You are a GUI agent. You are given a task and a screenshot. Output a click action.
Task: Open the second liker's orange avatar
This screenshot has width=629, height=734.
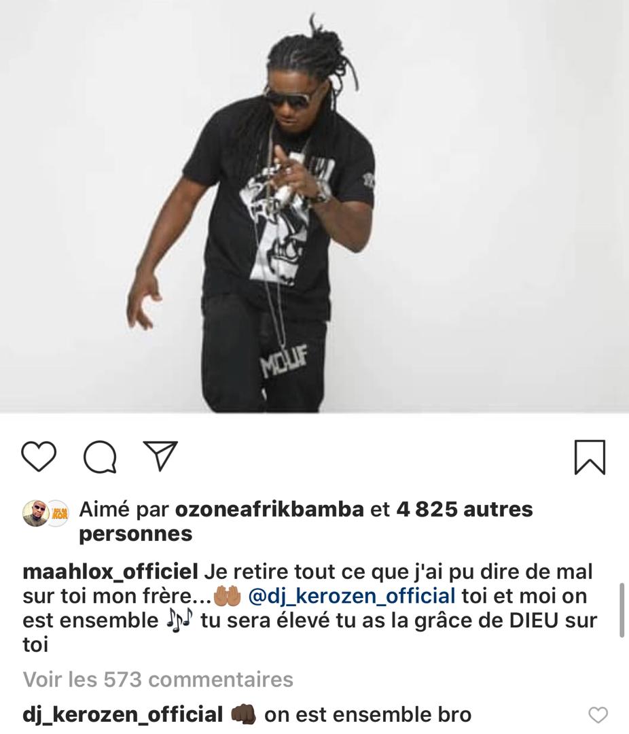tap(60, 513)
